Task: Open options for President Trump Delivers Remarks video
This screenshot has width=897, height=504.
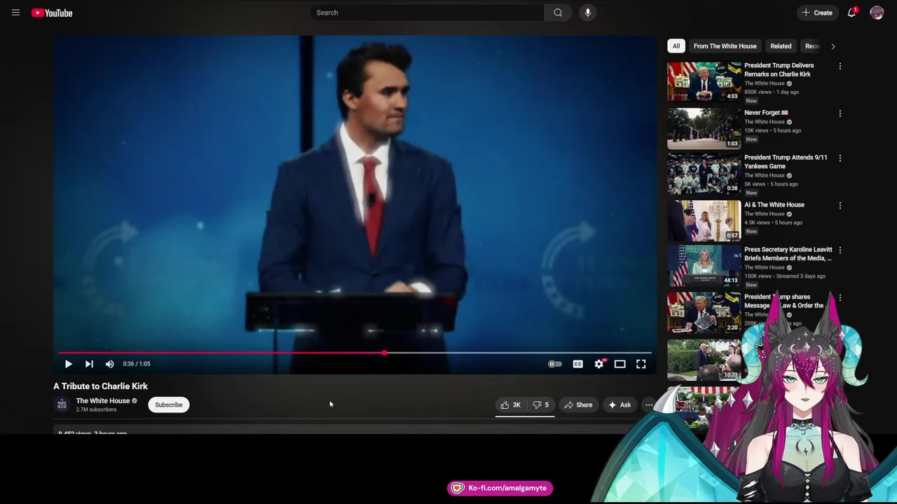Action: pos(840,66)
